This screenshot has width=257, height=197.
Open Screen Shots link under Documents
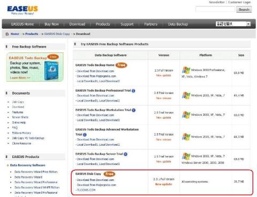coord(20,117)
